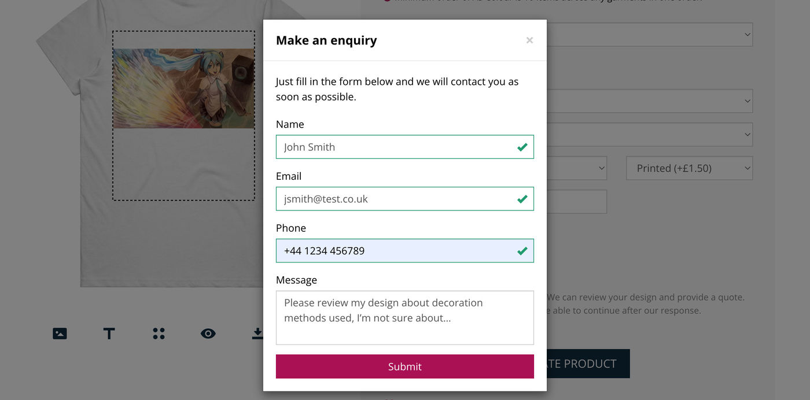Toggle the eye preview icon

click(x=208, y=334)
